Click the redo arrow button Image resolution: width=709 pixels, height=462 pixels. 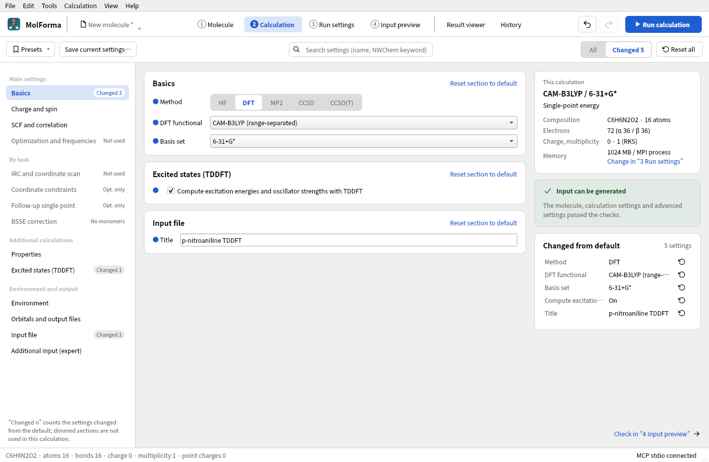click(x=609, y=25)
